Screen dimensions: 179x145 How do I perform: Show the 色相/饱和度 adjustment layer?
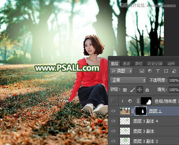[113, 101]
